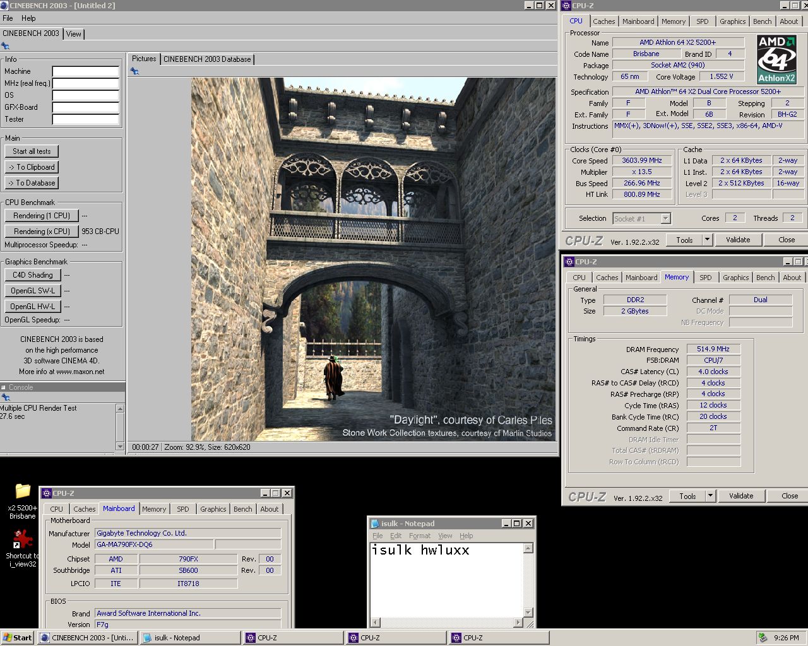
Task: Click the Machine input field
Action: [86, 71]
